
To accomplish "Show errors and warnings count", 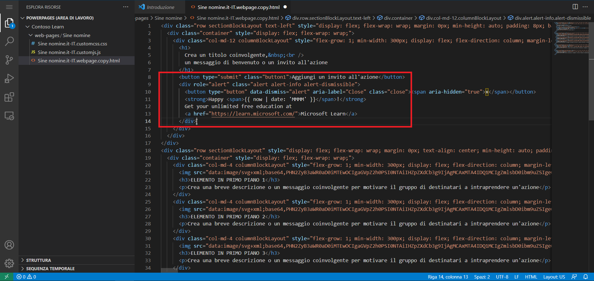I will 26,277.
